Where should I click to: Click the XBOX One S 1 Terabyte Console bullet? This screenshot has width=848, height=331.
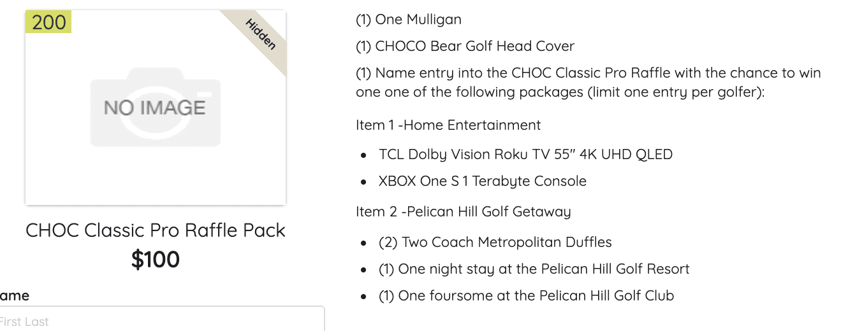[x=483, y=181]
